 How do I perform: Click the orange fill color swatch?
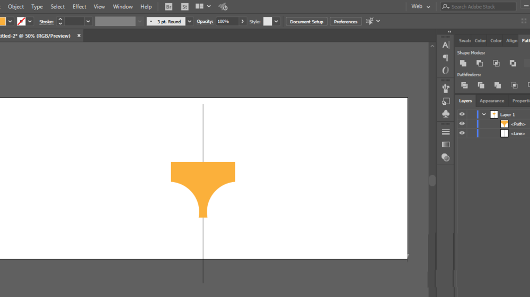click(3, 21)
